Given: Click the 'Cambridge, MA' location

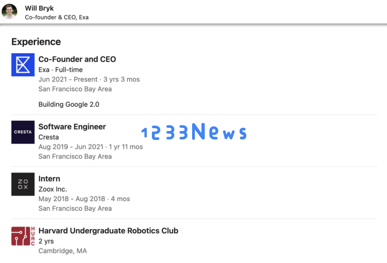Looking at the screenshot, I should pos(63,251).
